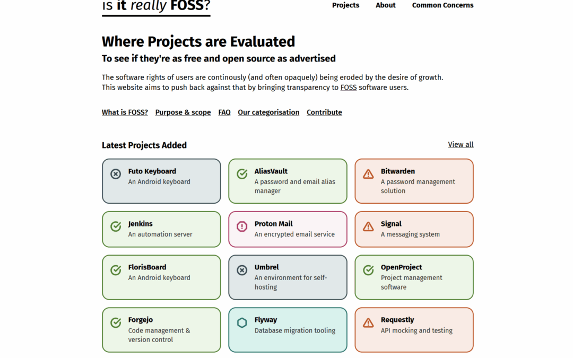Click 'Database migration tooling' description text
The width and height of the screenshot is (573, 358).
(295, 330)
